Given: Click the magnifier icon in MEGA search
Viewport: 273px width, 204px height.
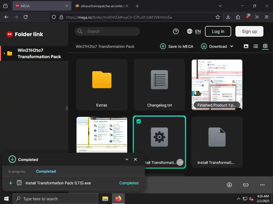Looking at the screenshot, I should click(x=80, y=31).
